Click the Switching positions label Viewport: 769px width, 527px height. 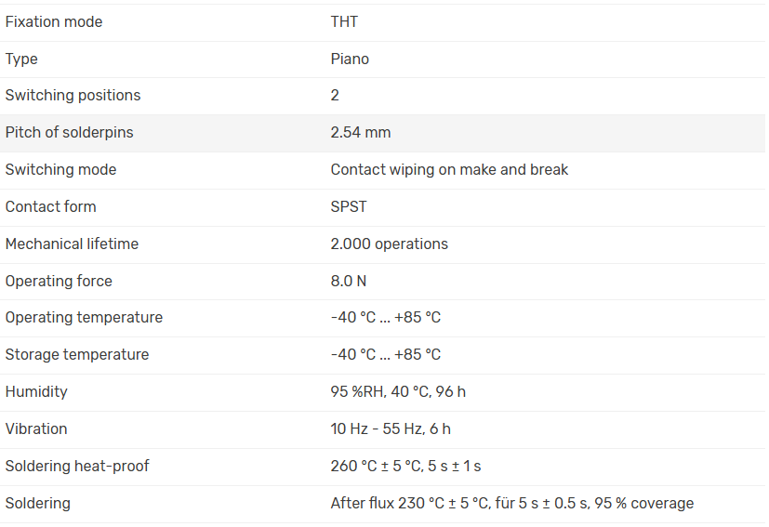73,95
